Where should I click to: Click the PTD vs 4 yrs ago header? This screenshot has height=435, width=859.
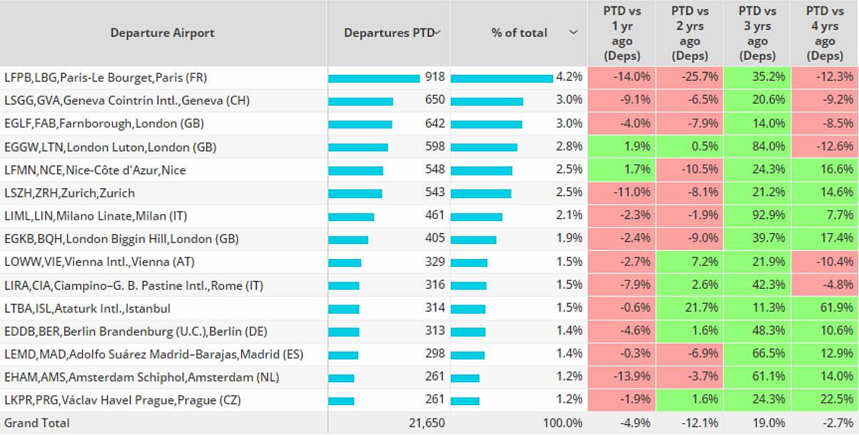click(825, 33)
